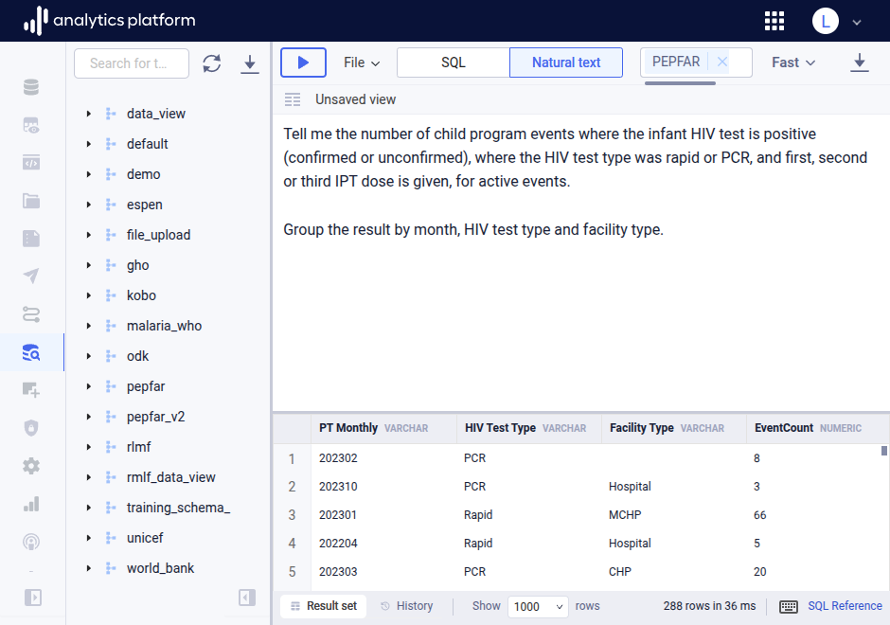The height and width of the screenshot is (625, 890).
Task: Expand the account dropdown chevron
Action: 857,22
